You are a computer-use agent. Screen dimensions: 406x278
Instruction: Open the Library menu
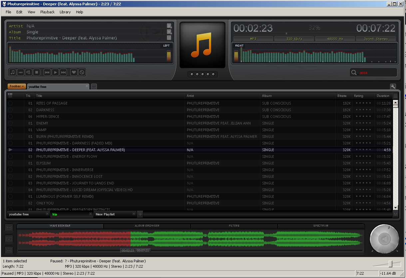[x=65, y=12]
